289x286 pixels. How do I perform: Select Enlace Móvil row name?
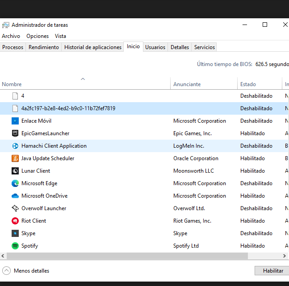(x=36, y=121)
